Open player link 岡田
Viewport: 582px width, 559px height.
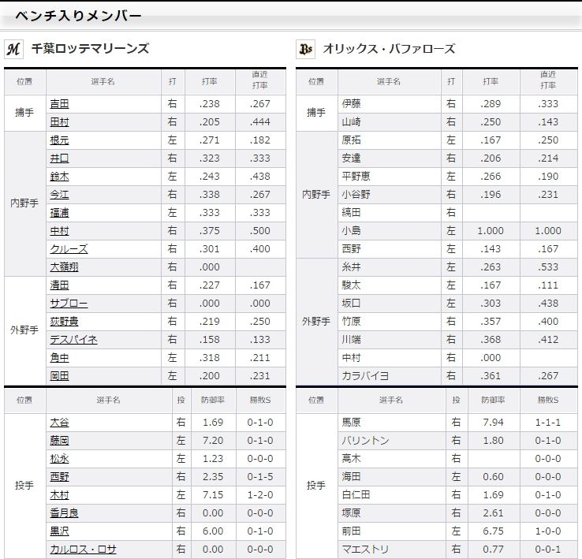click(59, 376)
